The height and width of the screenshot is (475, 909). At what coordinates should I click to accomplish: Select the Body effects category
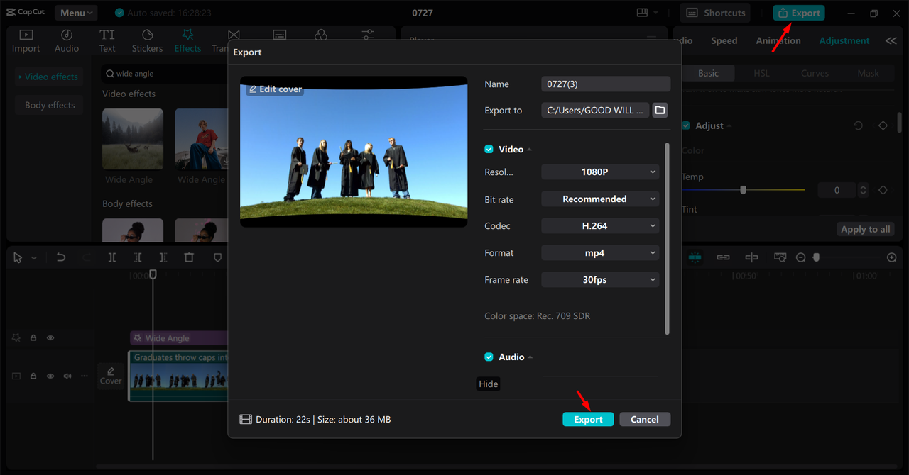[x=49, y=105]
